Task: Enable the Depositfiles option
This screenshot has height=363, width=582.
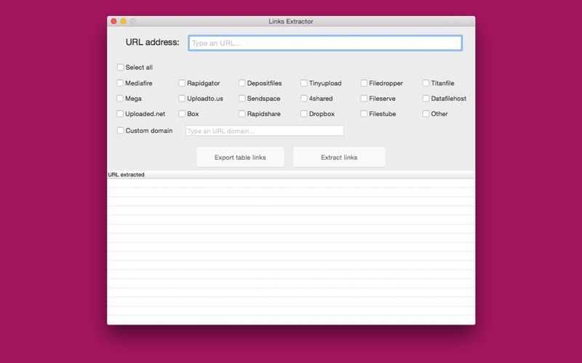Action: tap(242, 83)
